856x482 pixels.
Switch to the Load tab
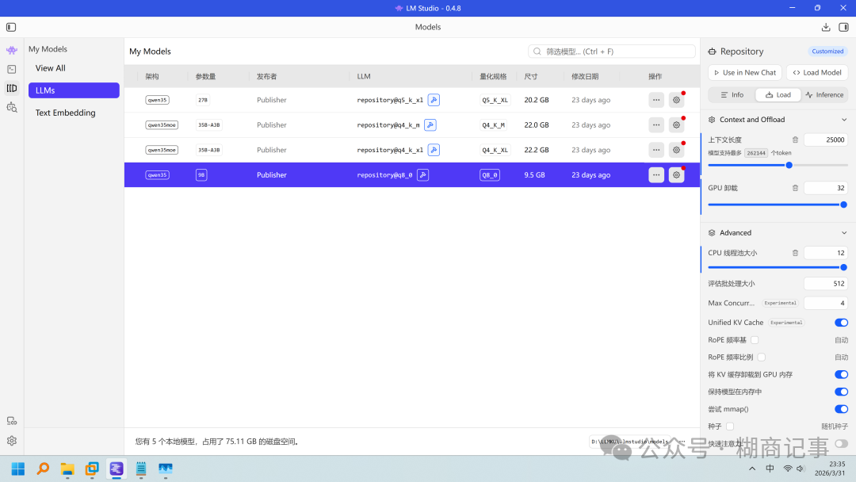click(x=778, y=95)
